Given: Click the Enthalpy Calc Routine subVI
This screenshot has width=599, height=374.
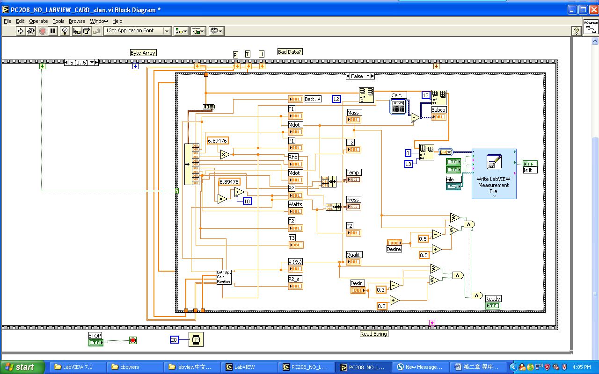Looking at the screenshot, I should click(224, 277).
